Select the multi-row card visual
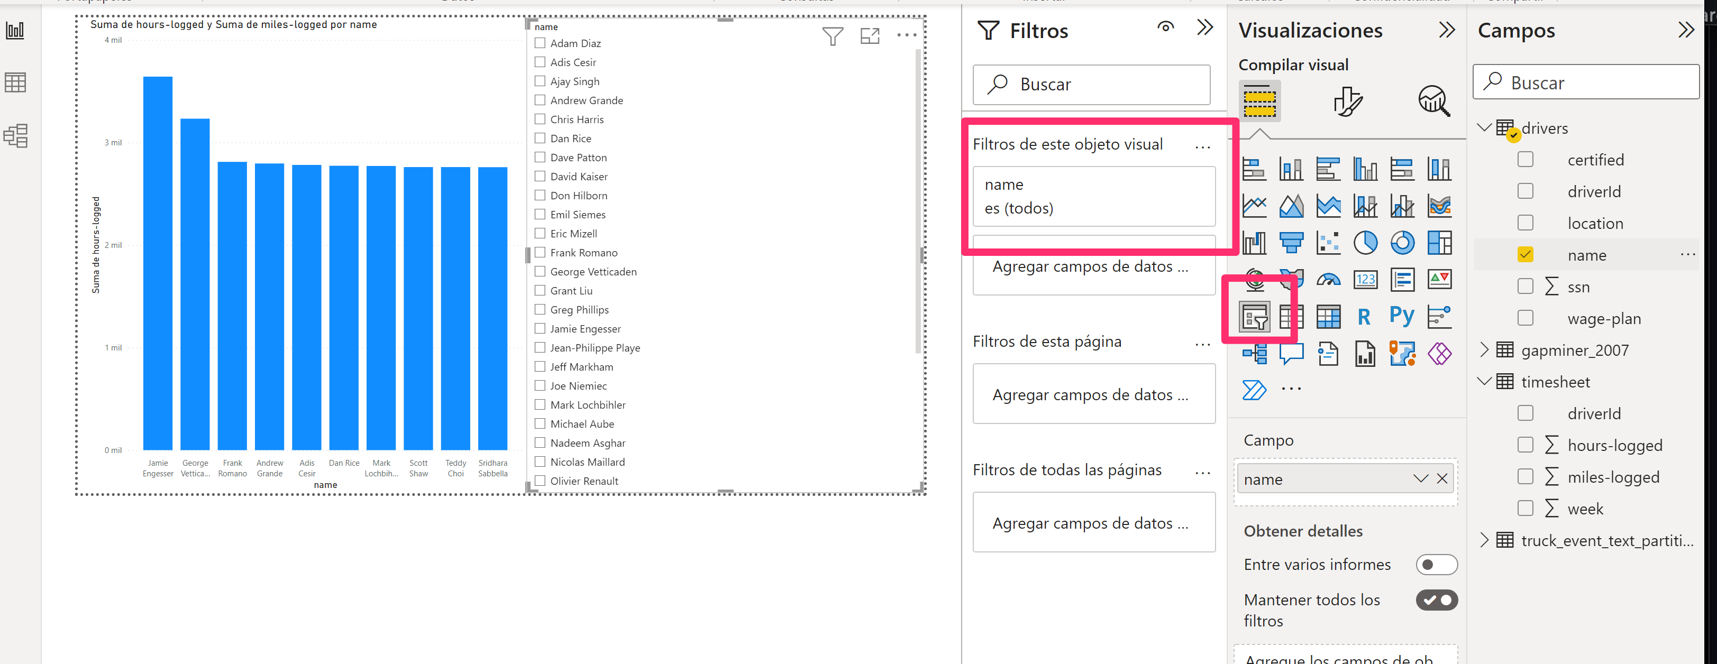 (x=1402, y=280)
